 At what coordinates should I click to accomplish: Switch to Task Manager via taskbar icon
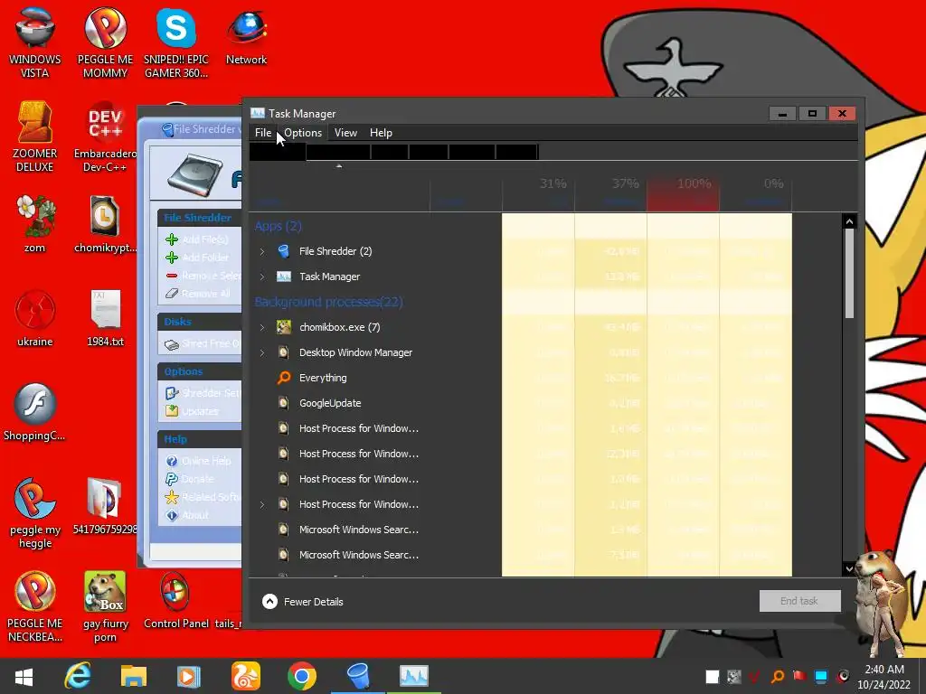414,676
